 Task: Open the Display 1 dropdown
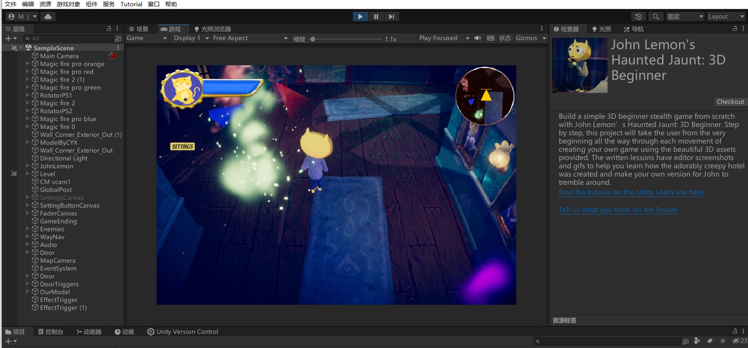tap(191, 38)
